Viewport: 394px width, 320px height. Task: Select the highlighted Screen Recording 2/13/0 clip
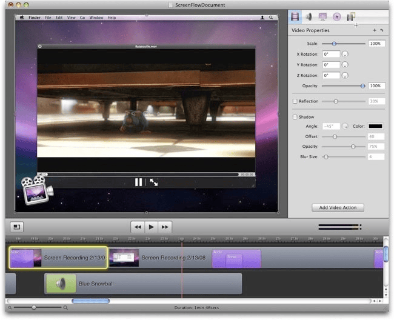click(x=58, y=258)
